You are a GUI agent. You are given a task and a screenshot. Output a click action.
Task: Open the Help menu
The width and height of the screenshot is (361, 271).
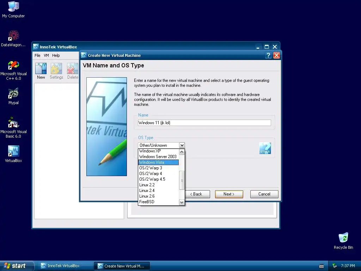tap(56, 55)
